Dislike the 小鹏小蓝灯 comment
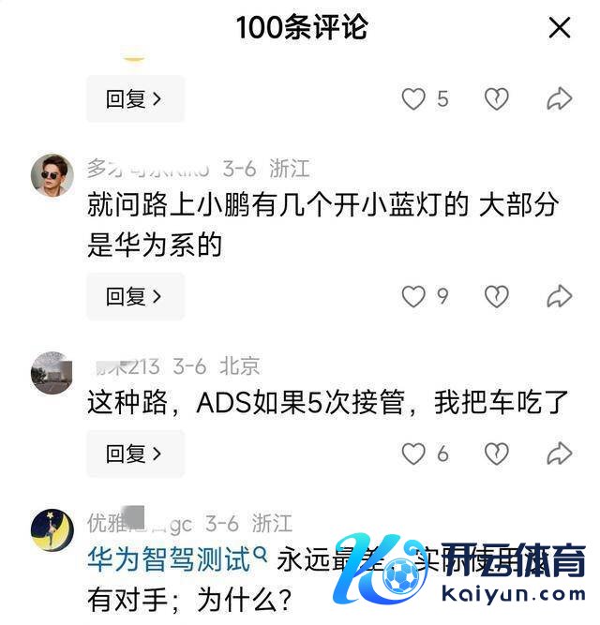The image size is (600, 625). (496, 296)
